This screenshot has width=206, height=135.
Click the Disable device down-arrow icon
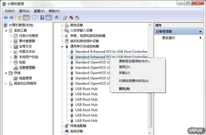(x=77, y=18)
